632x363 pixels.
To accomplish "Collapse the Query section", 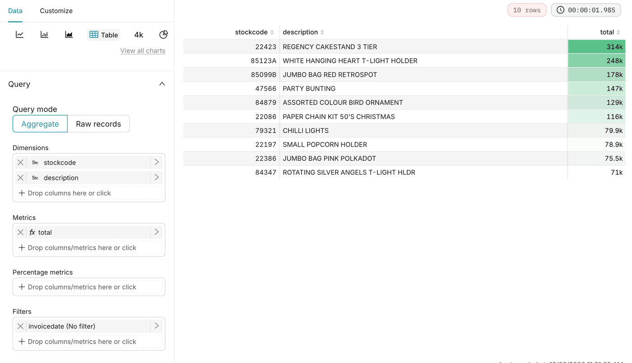I will pyautogui.click(x=162, y=84).
